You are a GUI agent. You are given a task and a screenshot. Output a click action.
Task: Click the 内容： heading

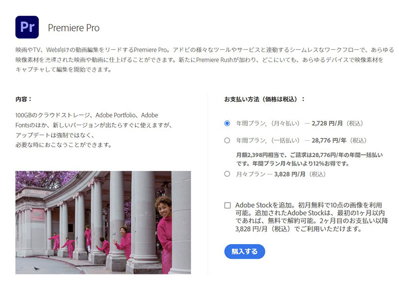[23, 99]
